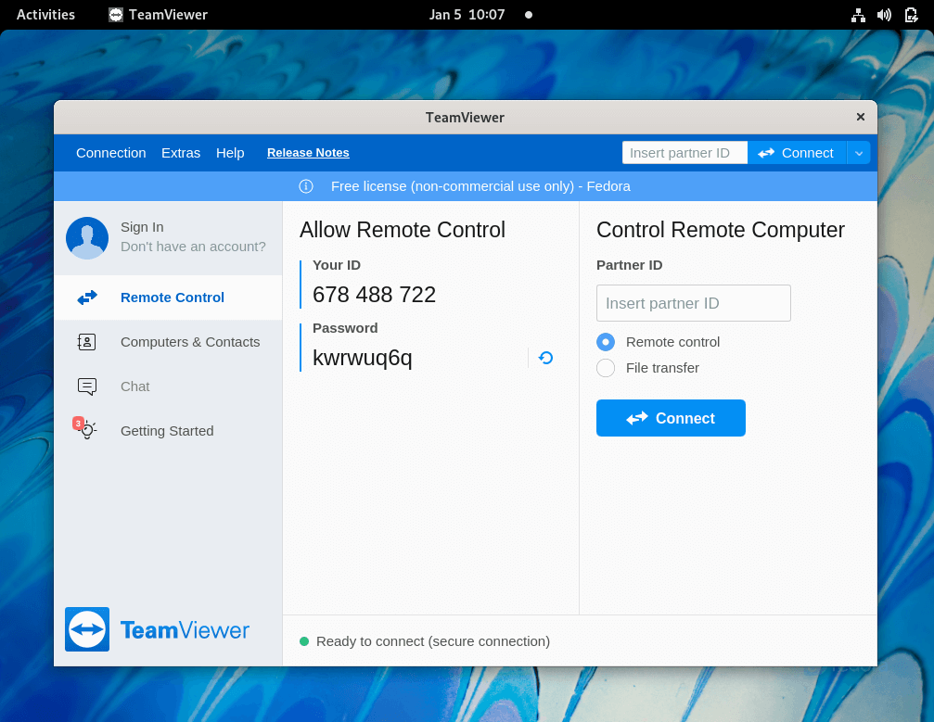The image size is (934, 722).
Task: Click the Getting Started lightbulb icon
Action: (86, 430)
